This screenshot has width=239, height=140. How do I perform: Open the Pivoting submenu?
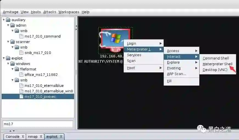[x=181, y=68]
